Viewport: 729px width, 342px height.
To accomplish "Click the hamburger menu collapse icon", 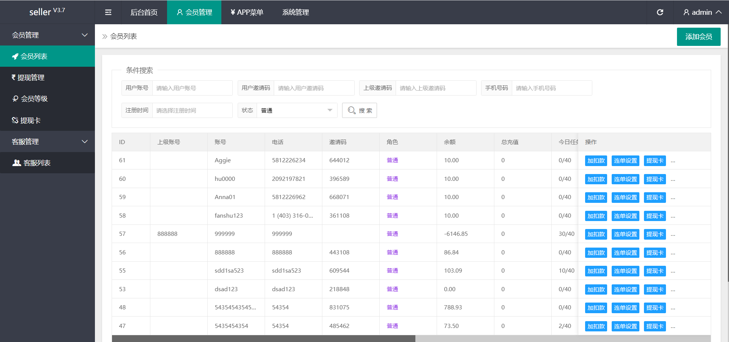I will (108, 13).
